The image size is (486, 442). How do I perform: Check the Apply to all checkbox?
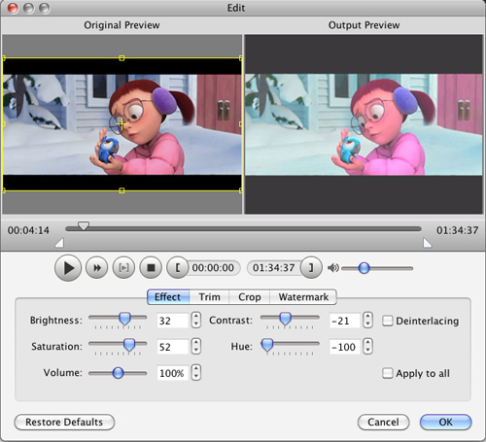click(388, 373)
